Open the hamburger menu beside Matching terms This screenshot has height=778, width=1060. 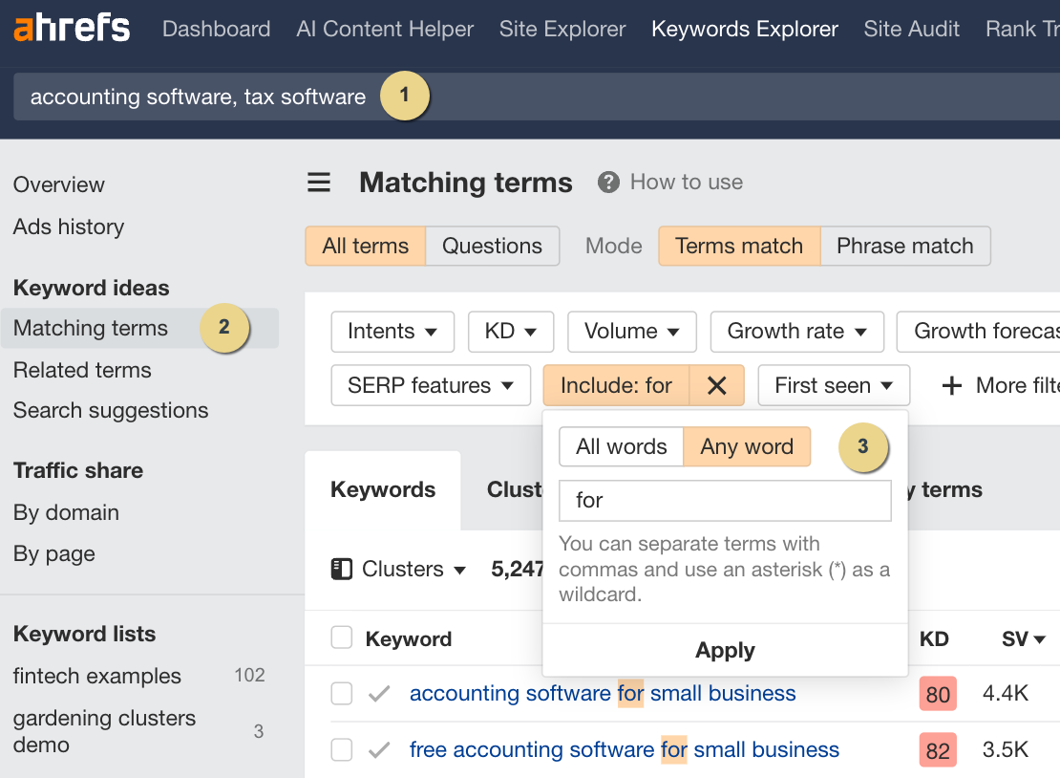(x=319, y=182)
